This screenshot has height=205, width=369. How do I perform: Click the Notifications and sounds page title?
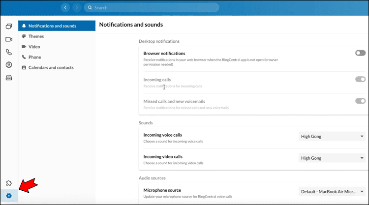click(x=131, y=25)
